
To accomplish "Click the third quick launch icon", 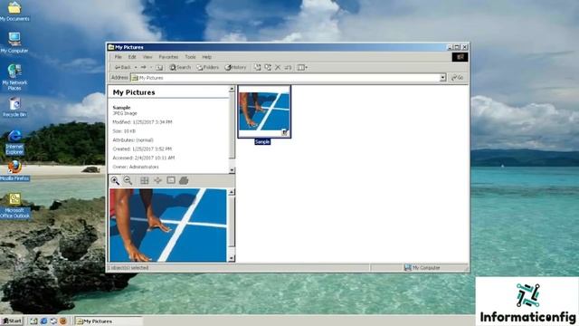I will tap(53, 321).
